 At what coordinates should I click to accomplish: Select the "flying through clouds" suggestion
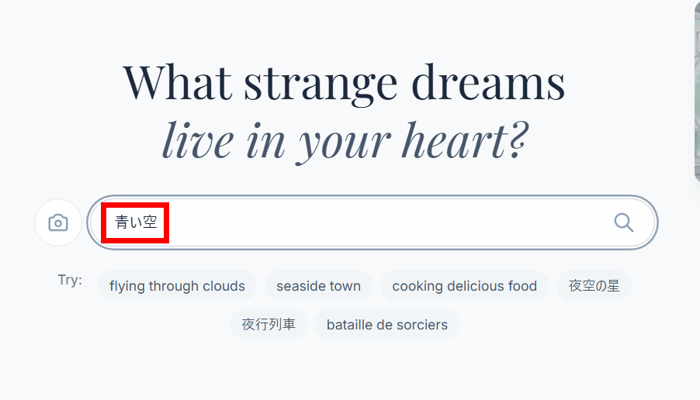click(177, 286)
